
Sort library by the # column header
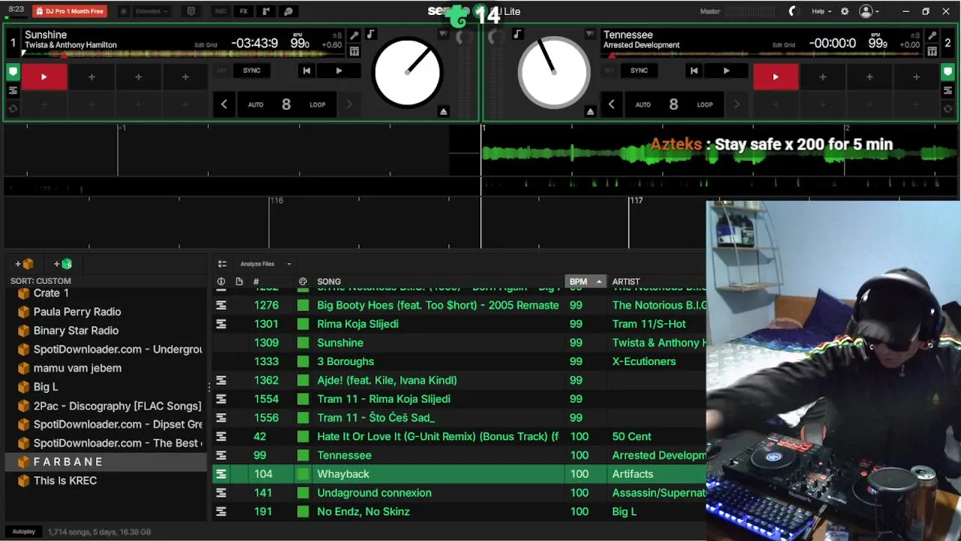coord(256,282)
